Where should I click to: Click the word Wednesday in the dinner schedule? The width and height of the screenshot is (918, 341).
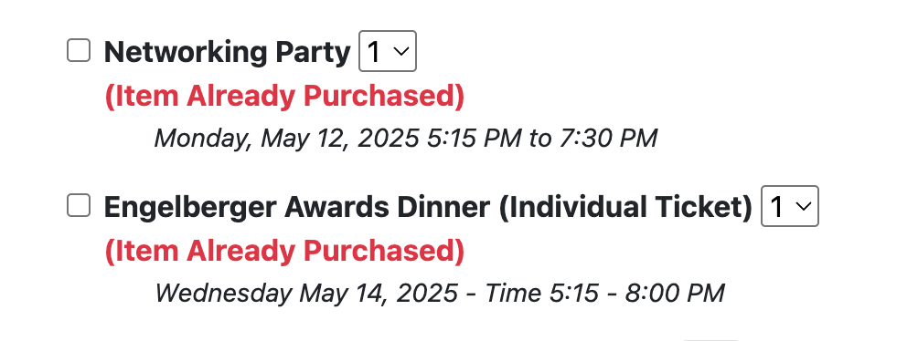[x=223, y=293]
